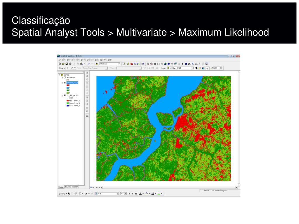
Task: Collapse the Layers tree root
Action: point(59,75)
